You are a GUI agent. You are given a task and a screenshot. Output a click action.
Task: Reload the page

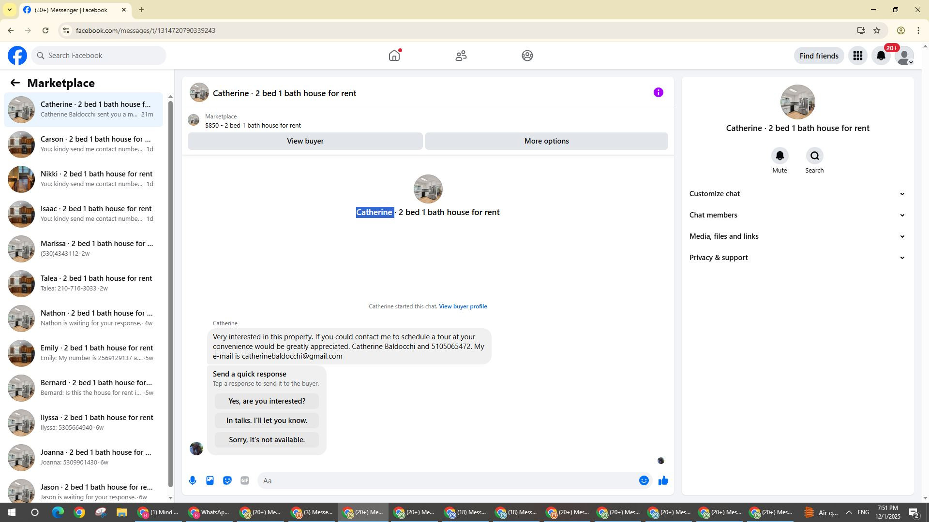(45, 30)
